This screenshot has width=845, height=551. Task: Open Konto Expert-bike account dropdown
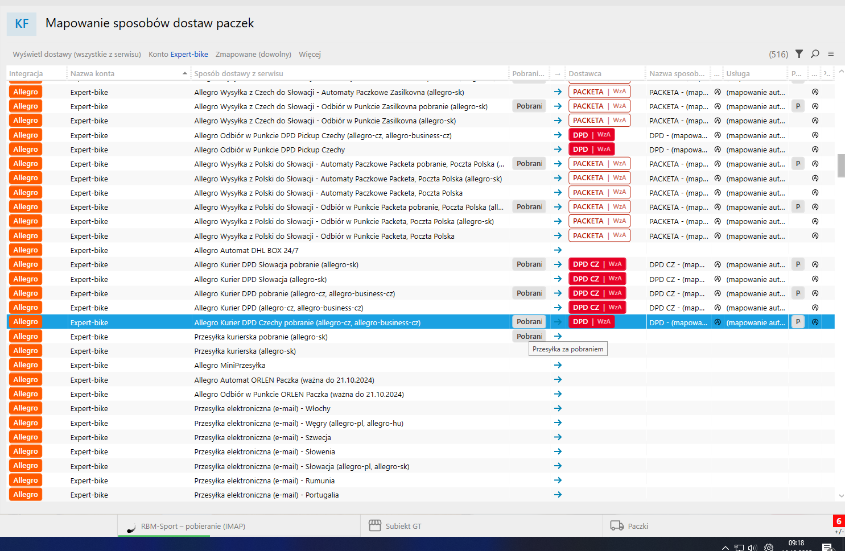(178, 55)
